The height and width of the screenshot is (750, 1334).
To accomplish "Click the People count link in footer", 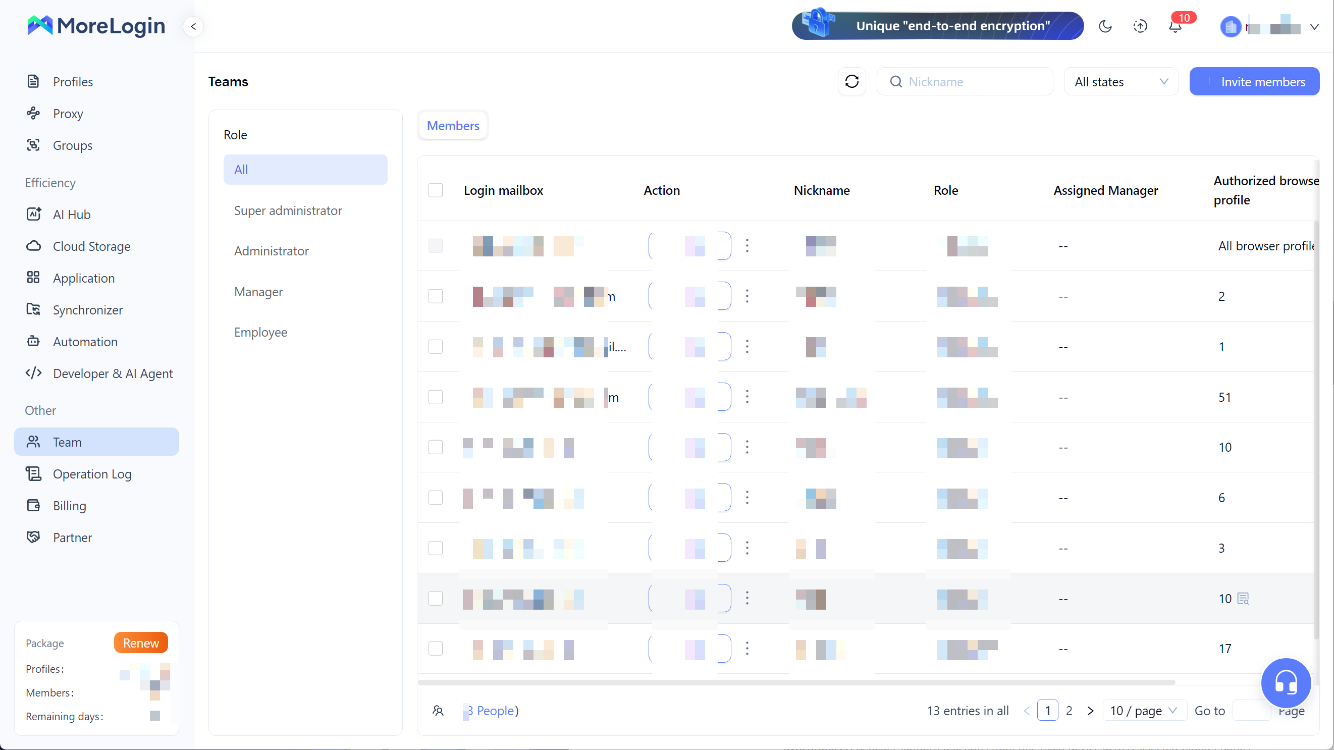I will [x=491, y=710].
